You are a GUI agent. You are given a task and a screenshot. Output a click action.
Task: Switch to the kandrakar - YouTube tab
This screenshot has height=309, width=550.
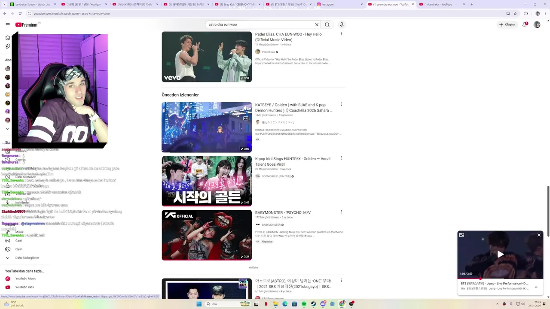point(441,4)
